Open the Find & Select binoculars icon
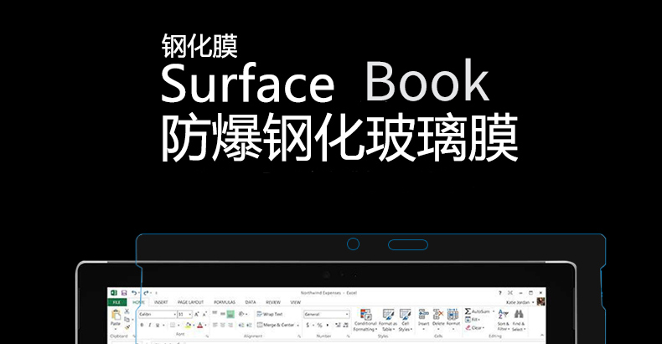 coord(520,316)
